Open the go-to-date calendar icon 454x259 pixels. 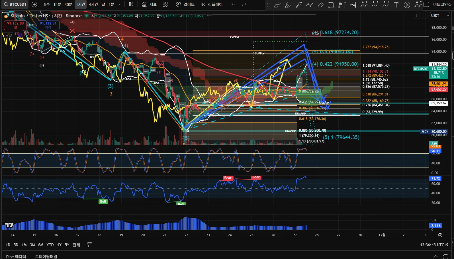coord(89,245)
